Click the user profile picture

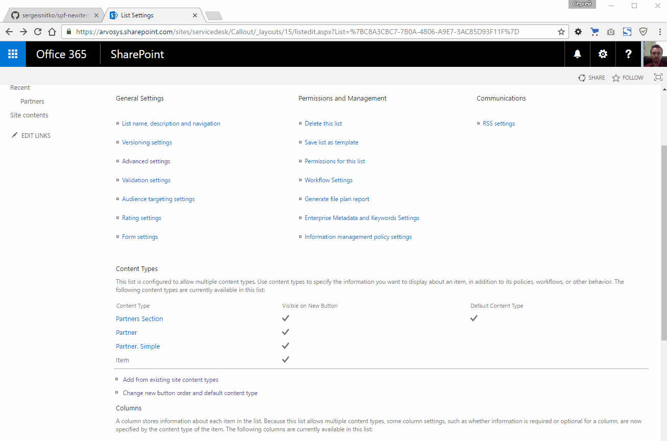655,54
